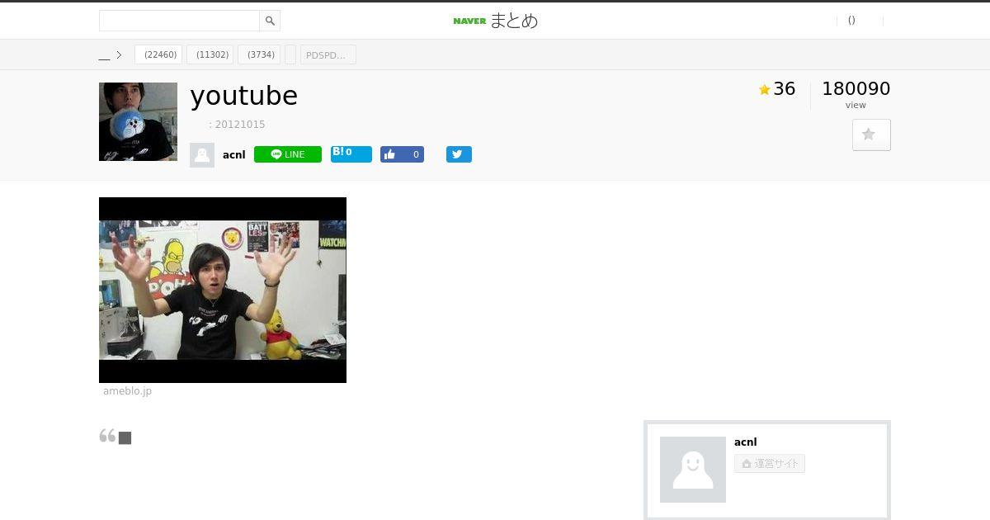Viewport: 990px width, 520px height.
Task: Open the breadcrumb tag labeled (3734)
Action: coord(259,54)
